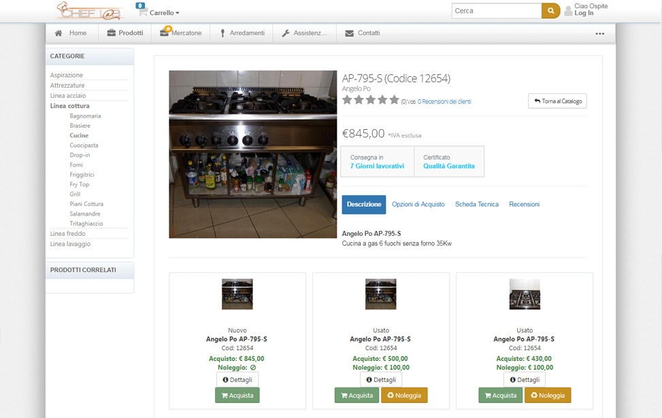The image size is (662, 418).
Task: Open the shopping cart icon
Action: click(x=143, y=12)
